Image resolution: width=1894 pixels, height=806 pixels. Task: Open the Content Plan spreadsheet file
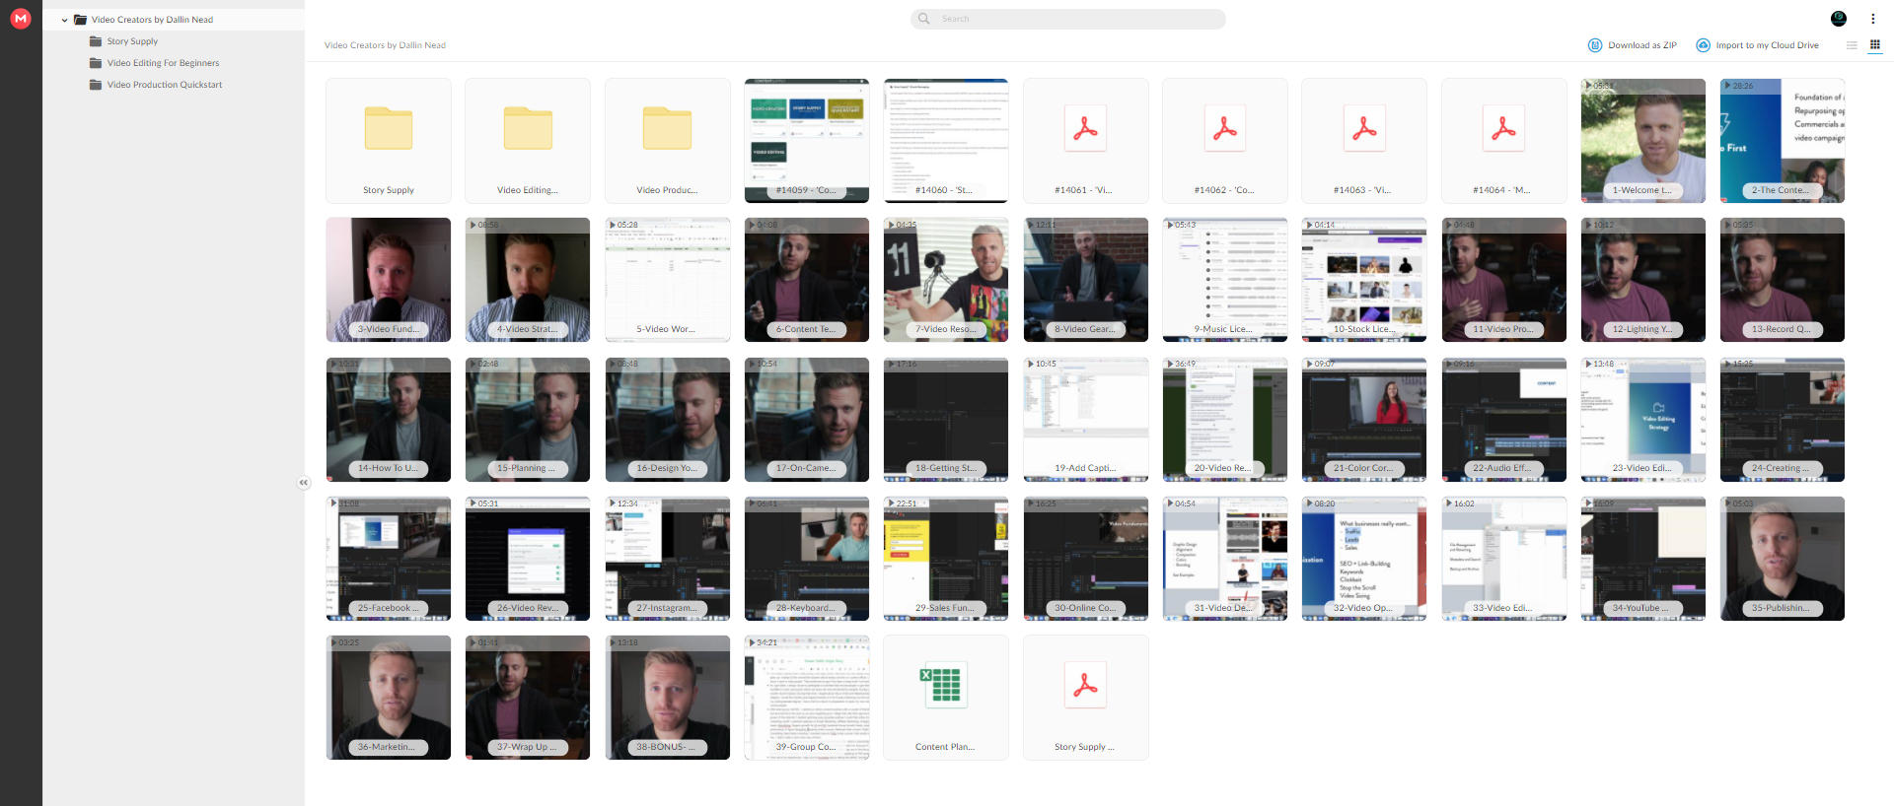tap(946, 698)
